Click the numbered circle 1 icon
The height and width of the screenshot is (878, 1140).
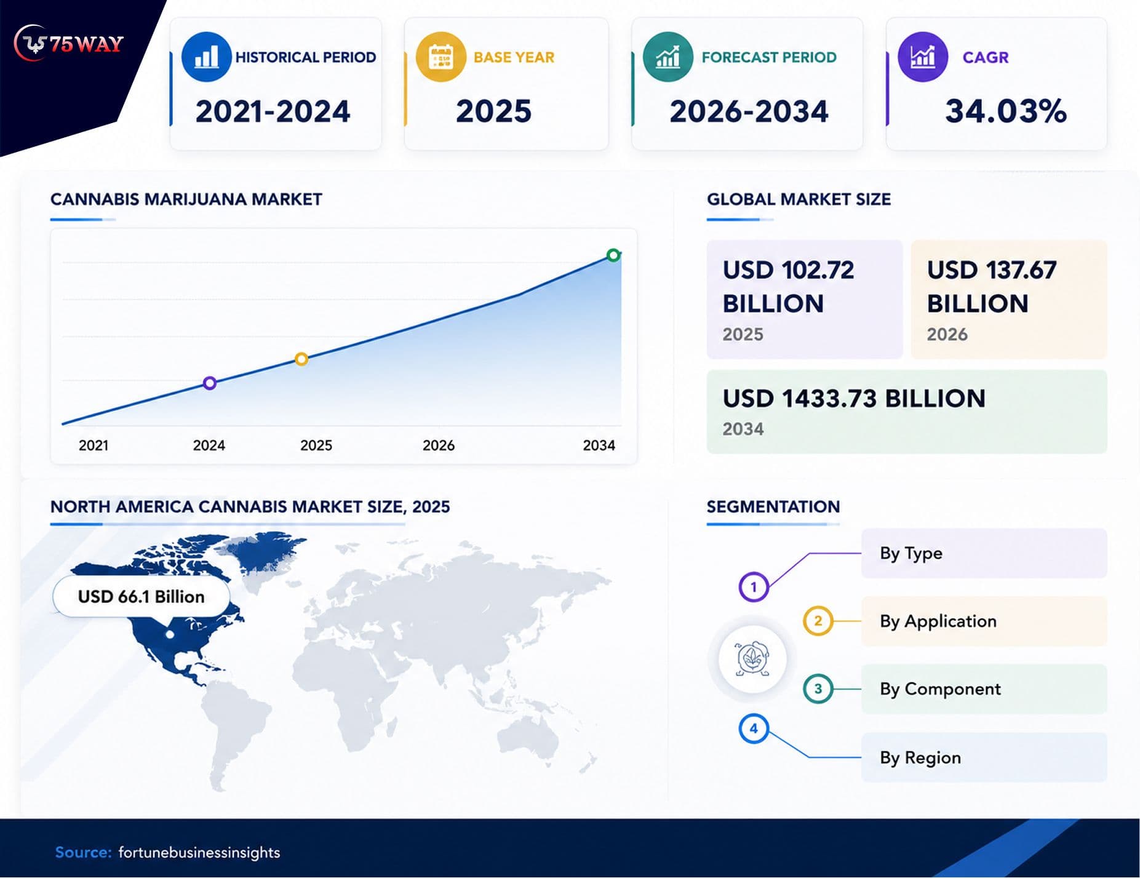coord(753,587)
